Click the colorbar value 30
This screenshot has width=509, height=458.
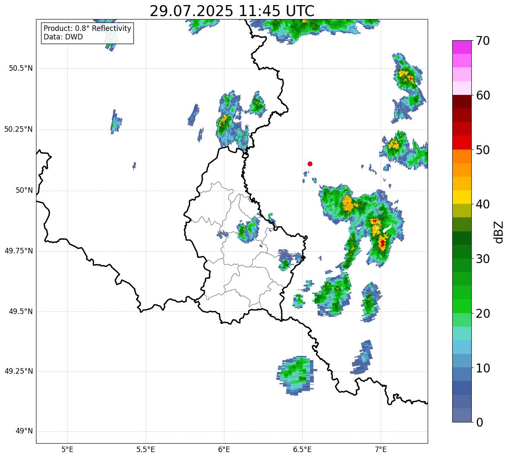[483, 259]
